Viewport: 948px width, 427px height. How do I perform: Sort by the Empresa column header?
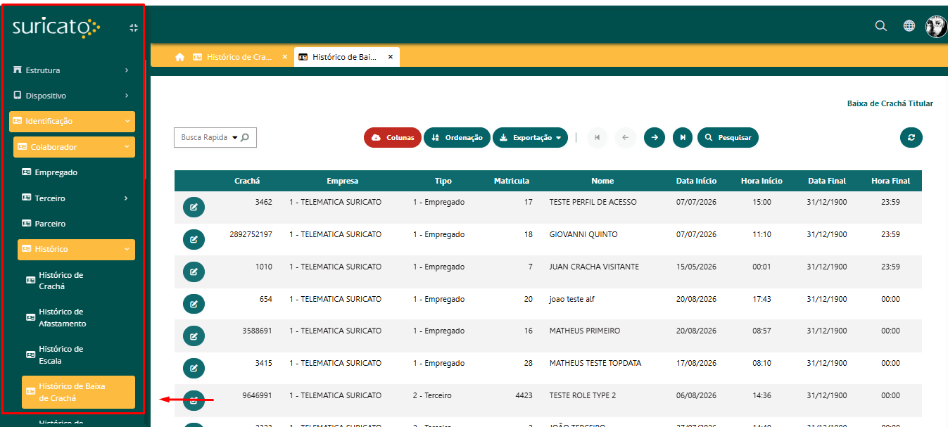click(x=342, y=181)
